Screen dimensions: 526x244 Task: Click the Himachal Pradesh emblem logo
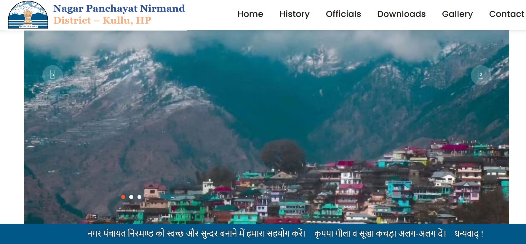click(x=28, y=15)
